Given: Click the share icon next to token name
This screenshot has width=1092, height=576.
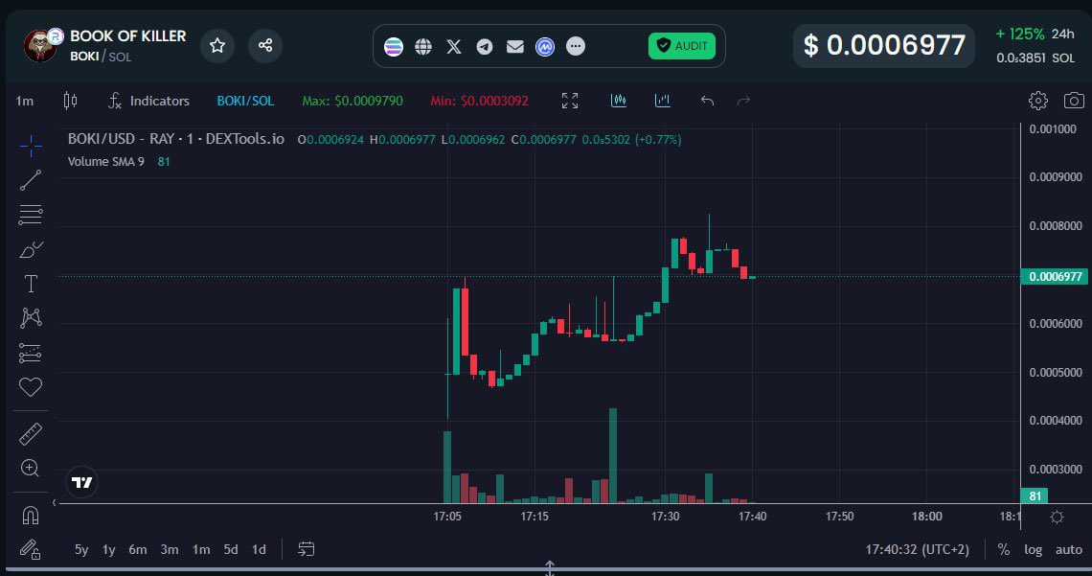Looking at the screenshot, I should point(265,46).
